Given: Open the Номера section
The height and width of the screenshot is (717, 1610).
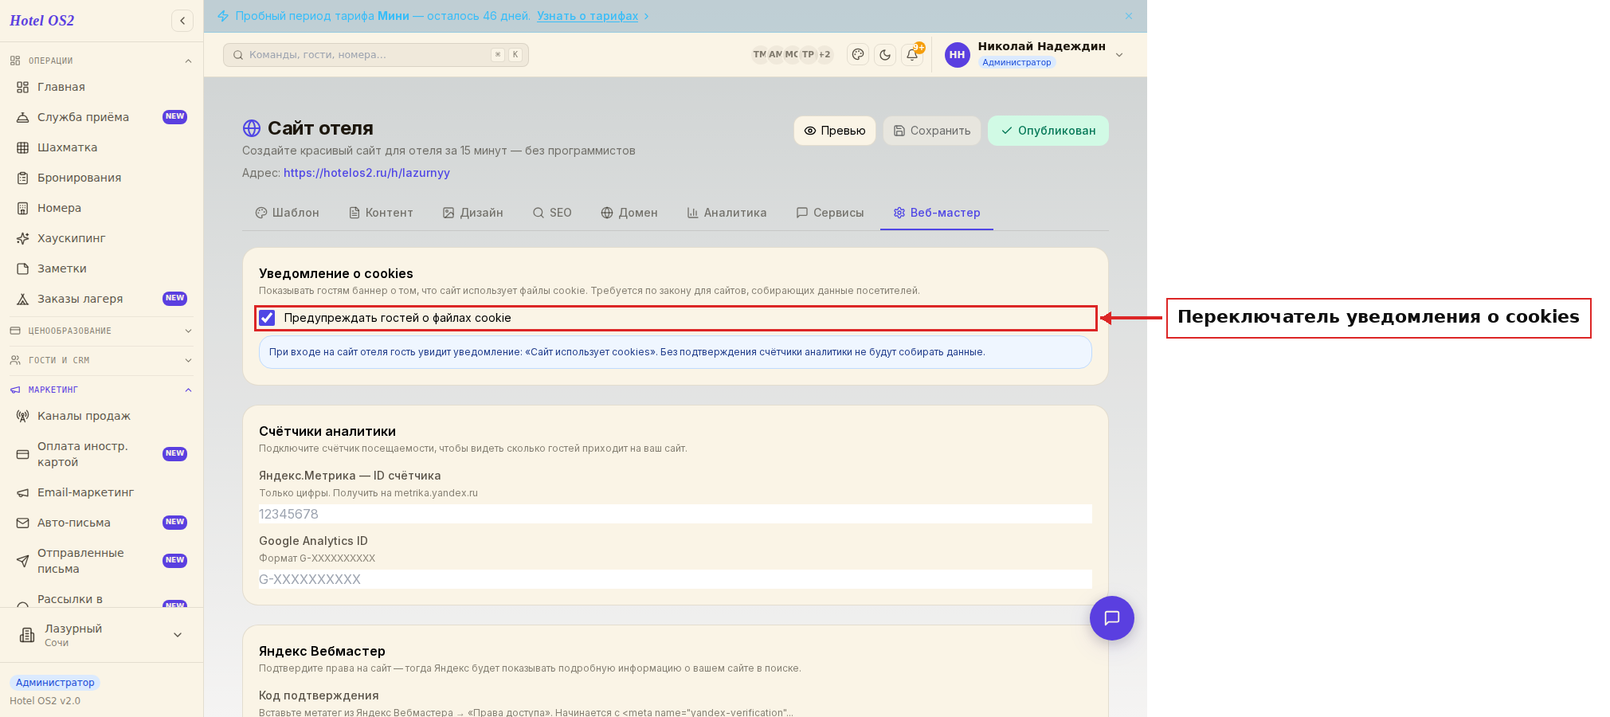Looking at the screenshot, I should pyautogui.click(x=101, y=208).
